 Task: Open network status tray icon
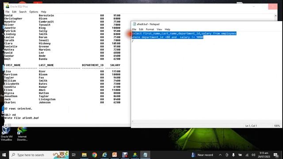point(247,155)
